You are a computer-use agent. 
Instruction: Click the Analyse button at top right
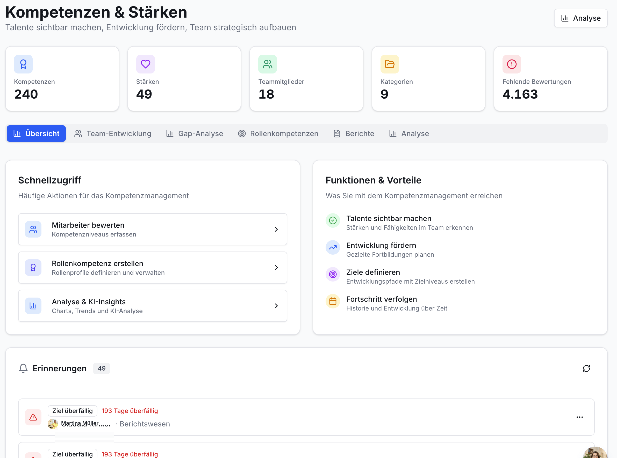(x=580, y=18)
